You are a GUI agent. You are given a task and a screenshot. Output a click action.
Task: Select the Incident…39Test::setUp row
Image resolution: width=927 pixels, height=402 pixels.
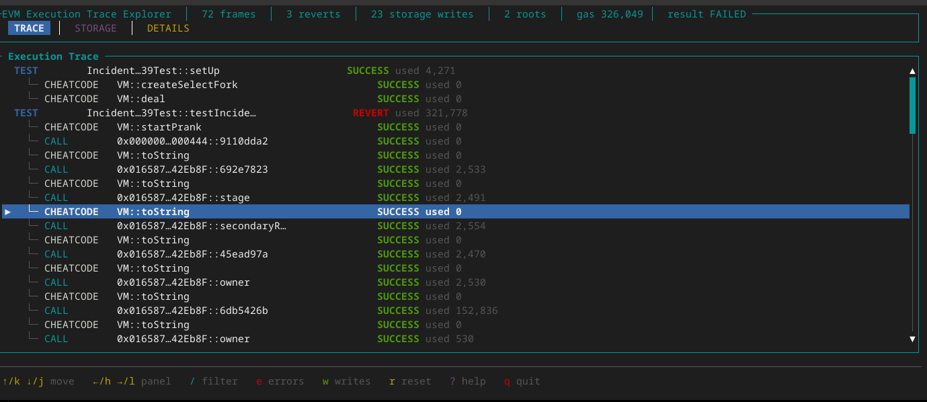[x=456, y=71]
